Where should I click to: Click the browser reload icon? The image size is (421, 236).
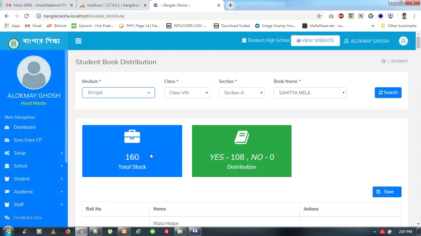point(26,16)
